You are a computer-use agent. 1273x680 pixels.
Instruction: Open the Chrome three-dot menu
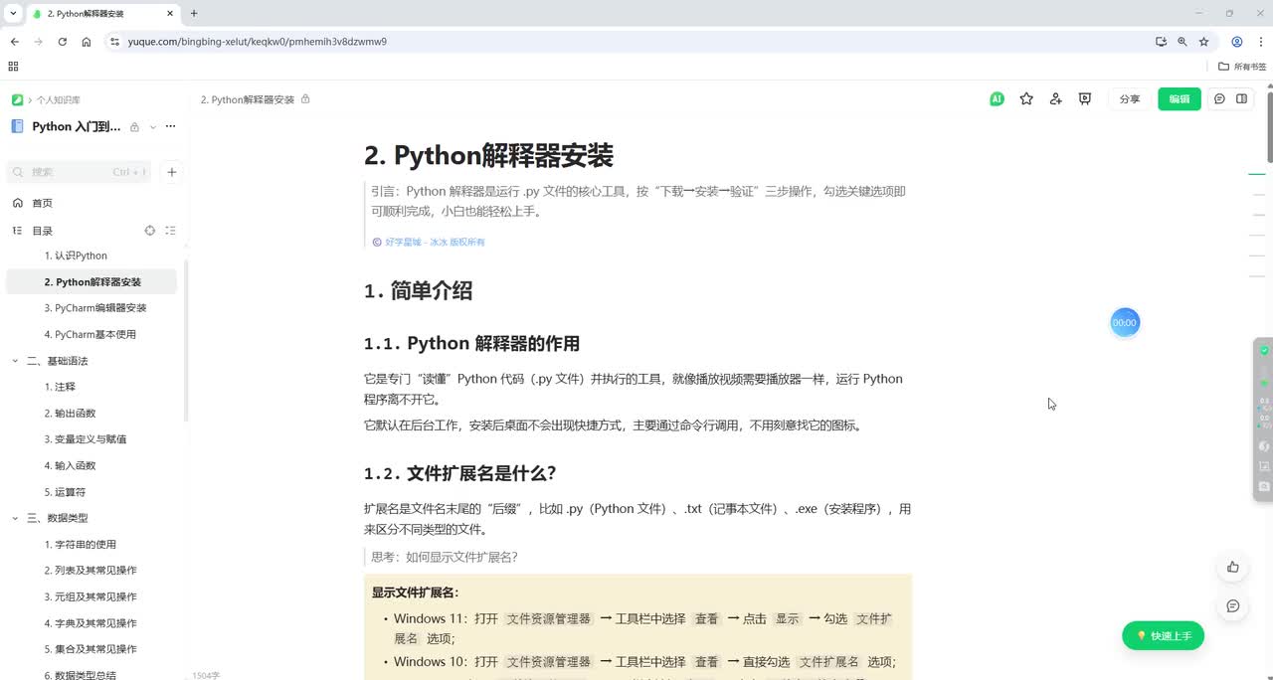[x=1259, y=42]
